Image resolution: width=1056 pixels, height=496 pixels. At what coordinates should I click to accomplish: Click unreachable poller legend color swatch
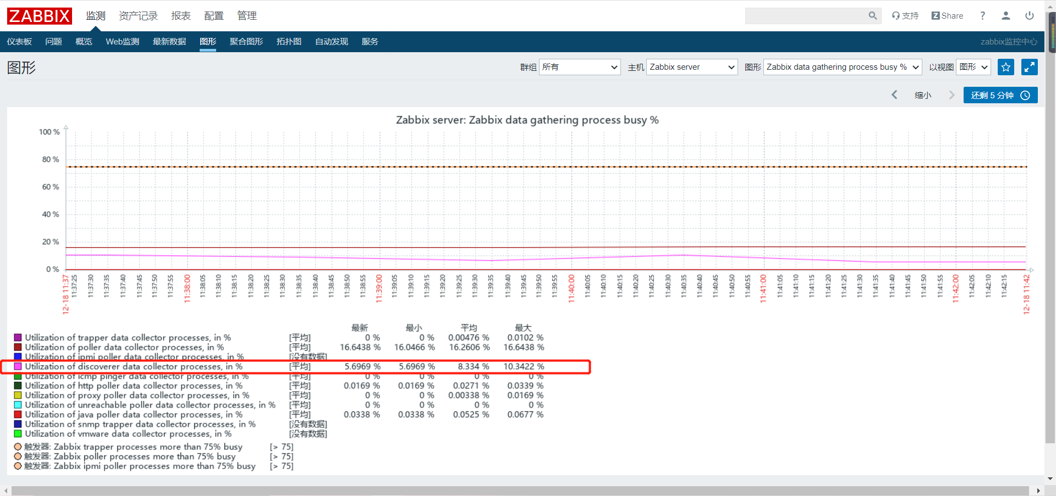pyautogui.click(x=18, y=405)
